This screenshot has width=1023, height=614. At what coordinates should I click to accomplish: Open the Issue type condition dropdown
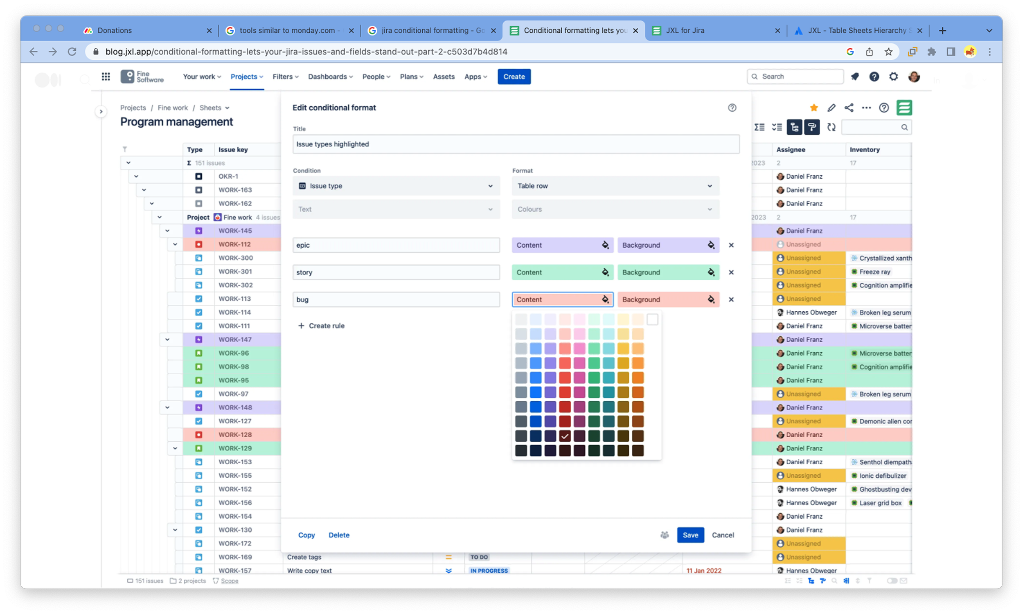[x=396, y=186]
